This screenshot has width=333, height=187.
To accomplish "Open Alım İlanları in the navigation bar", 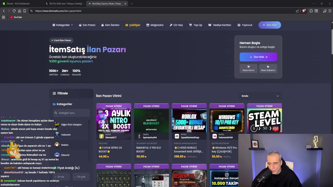I will point(110,25).
